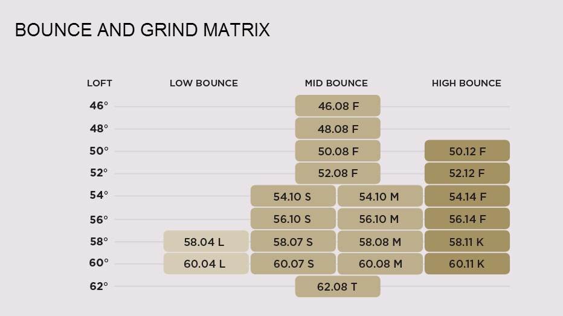The width and height of the screenshot is (563, 316).
Task: Choose the 58.04 L low bounce cell
Action: (x=205, y=242)
